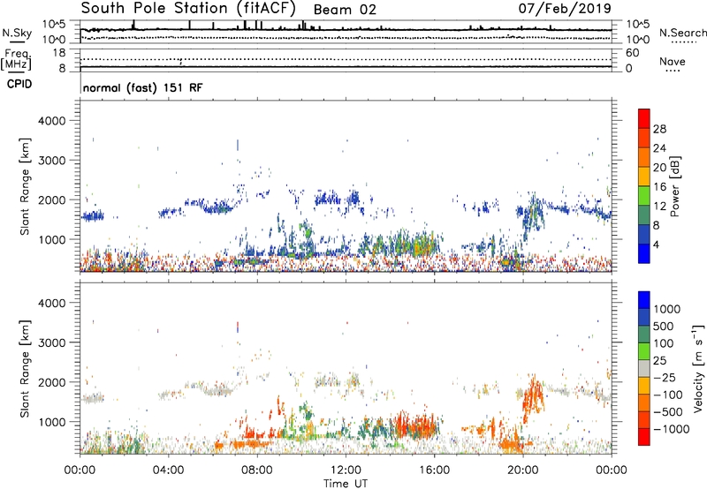The image size is (707, 489).
Task: Click the 'N.Search' legend label
Action: pos(682,33)
